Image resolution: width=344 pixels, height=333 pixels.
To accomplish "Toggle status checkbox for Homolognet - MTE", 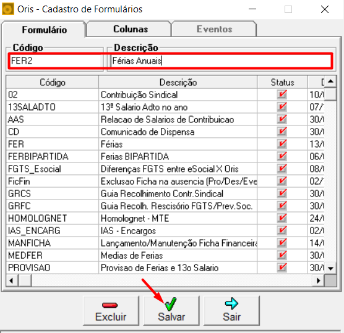I will click(x=282, y=218).
